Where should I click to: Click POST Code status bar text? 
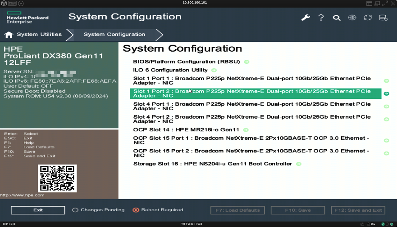191,224
